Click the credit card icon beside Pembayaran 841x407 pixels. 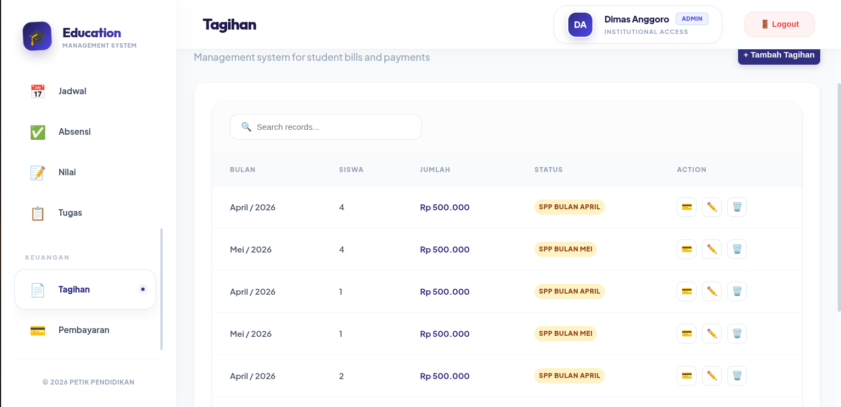37,330
